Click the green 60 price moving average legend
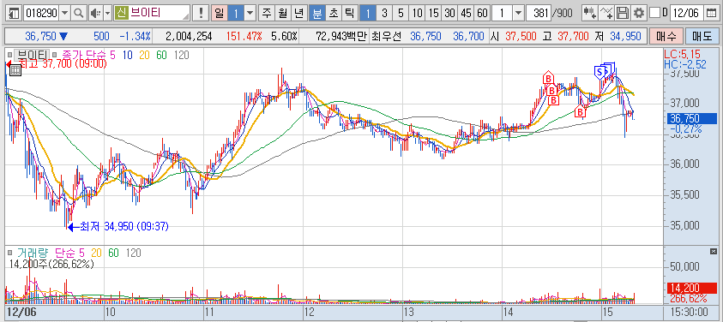The width and height of the screenshot is (723, 322). tap(161, 56)
